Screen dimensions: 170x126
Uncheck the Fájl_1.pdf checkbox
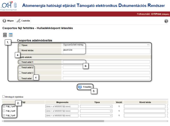(x=4, y=106)
